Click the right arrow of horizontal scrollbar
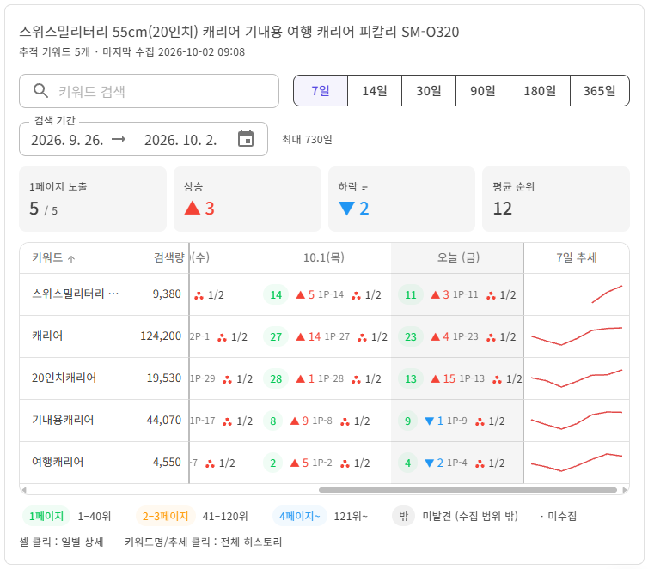The height and width of the screenshot is (569, 648). [625, 490]
